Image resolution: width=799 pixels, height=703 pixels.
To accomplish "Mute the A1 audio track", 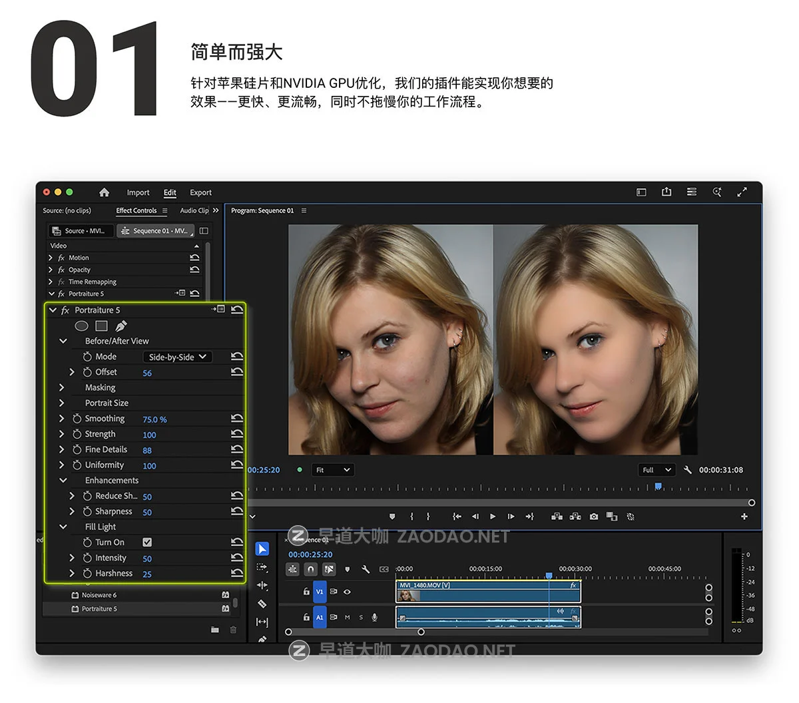I will click(347, 617).
